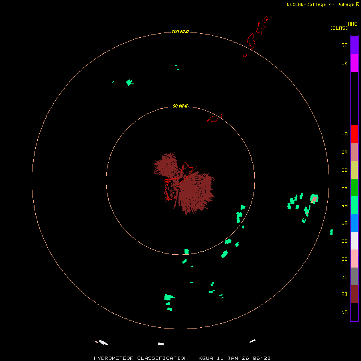Select the BD yellow legend swatch

pyautogui.click(x=354, y=170)
